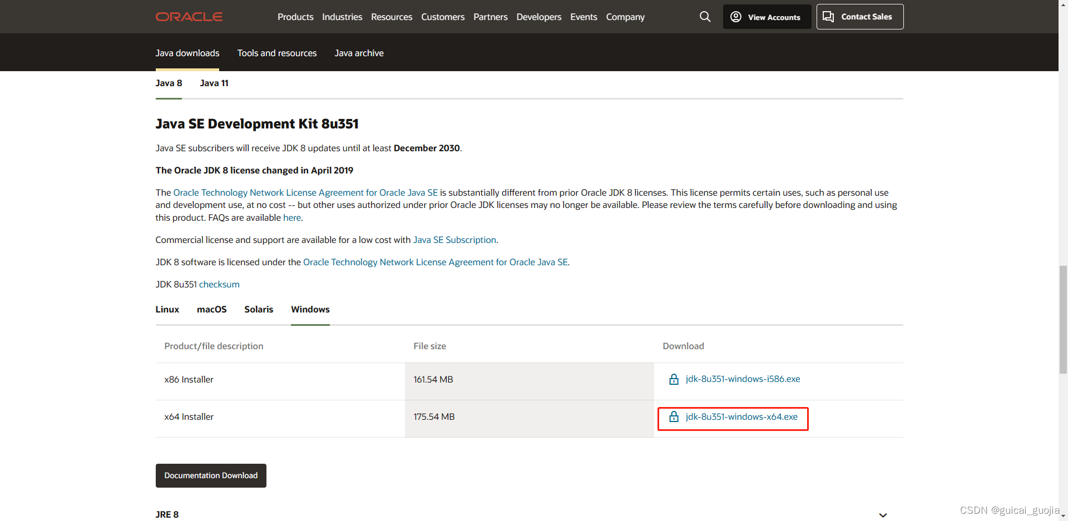Select the Java downloads tab
Image resolution: width=1068 pixels, height=521 pixels.
[187, 53]
